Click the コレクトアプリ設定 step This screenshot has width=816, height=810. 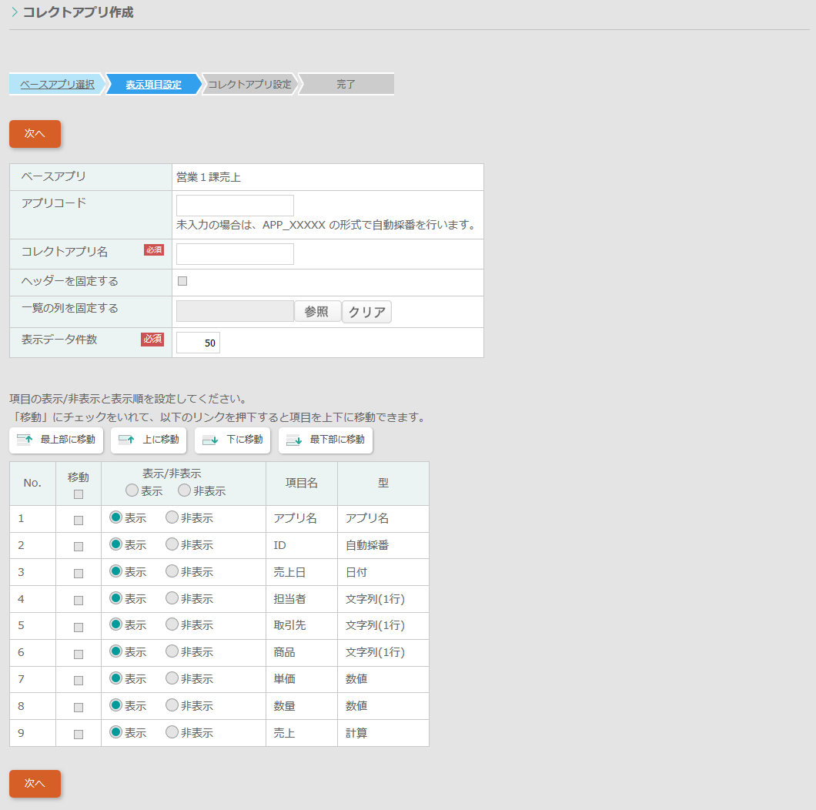[x=249, y=85]
